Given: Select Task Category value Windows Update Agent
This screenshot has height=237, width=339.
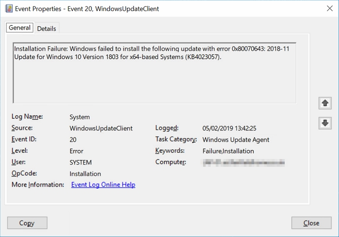Looking at the screenshot, I should coord(236,140).
